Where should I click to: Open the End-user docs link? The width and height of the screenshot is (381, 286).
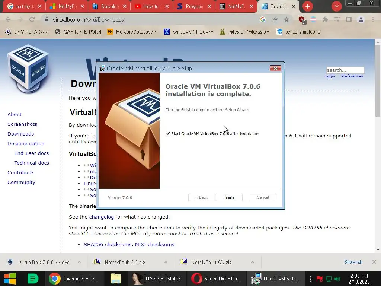click(32, 153)
